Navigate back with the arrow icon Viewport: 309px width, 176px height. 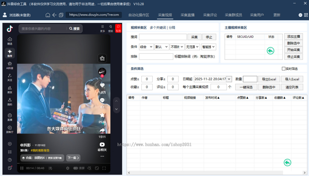(x=54, y=15)
